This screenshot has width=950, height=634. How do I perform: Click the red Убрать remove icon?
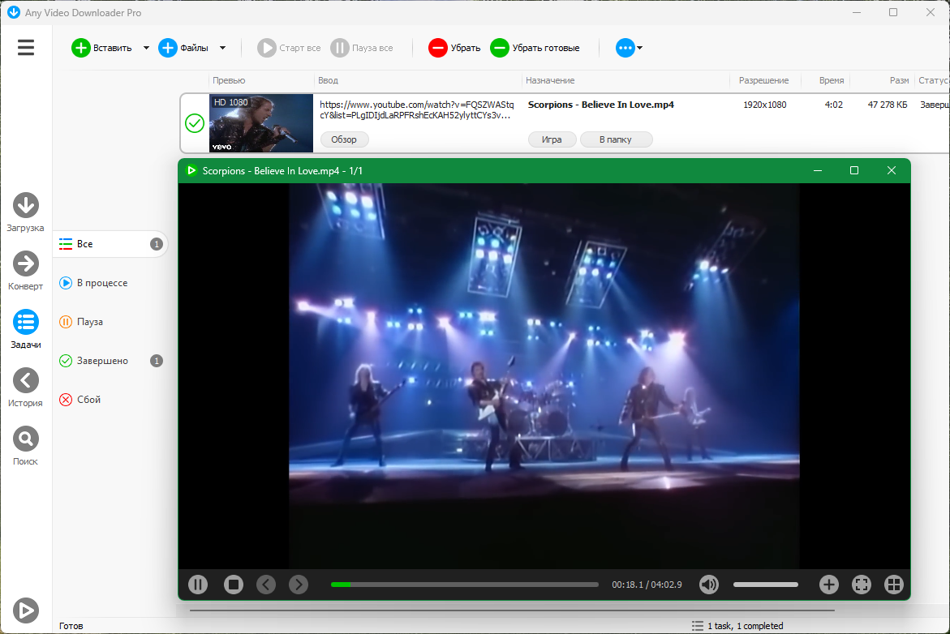click(438, 48)
